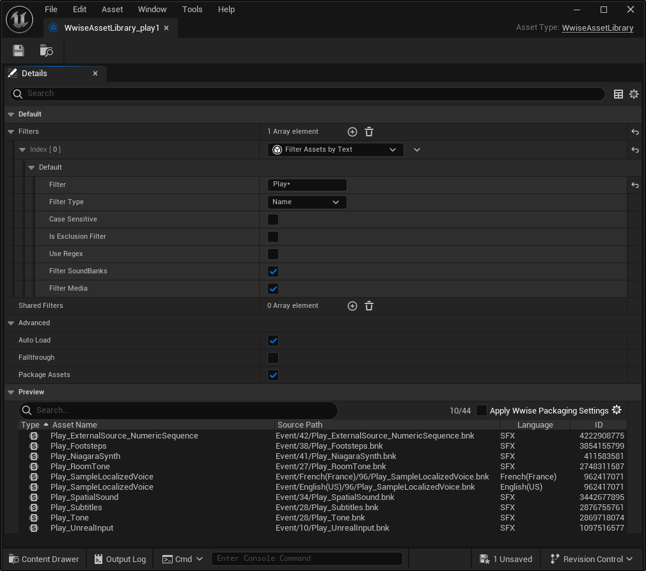Open Filter Assets by Text dropdown

click(335, 150)
